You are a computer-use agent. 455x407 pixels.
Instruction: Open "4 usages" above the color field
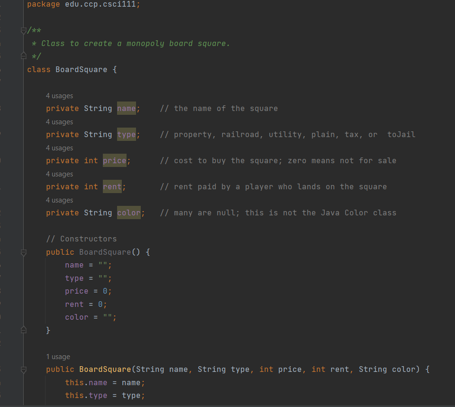point(59,200)
